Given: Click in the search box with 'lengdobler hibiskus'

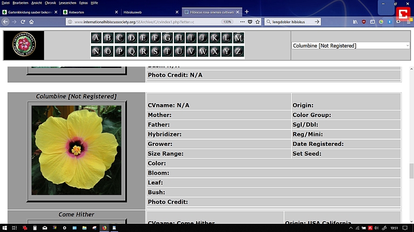Looking at the screenshot, I should (x=290, y=22).
